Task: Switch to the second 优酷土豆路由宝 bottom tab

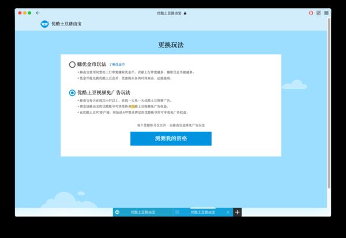Action: [203, 212]
